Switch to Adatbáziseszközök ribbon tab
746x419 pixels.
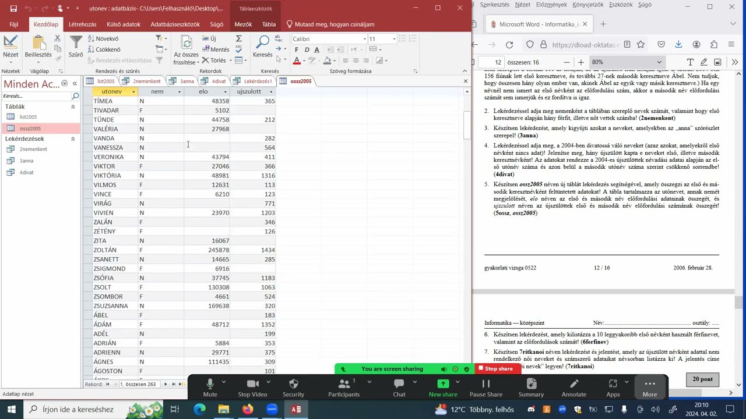175,24
